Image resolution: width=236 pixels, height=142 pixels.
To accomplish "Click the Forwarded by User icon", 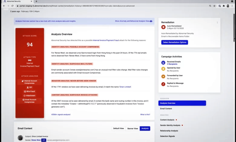I will (163, 76).
